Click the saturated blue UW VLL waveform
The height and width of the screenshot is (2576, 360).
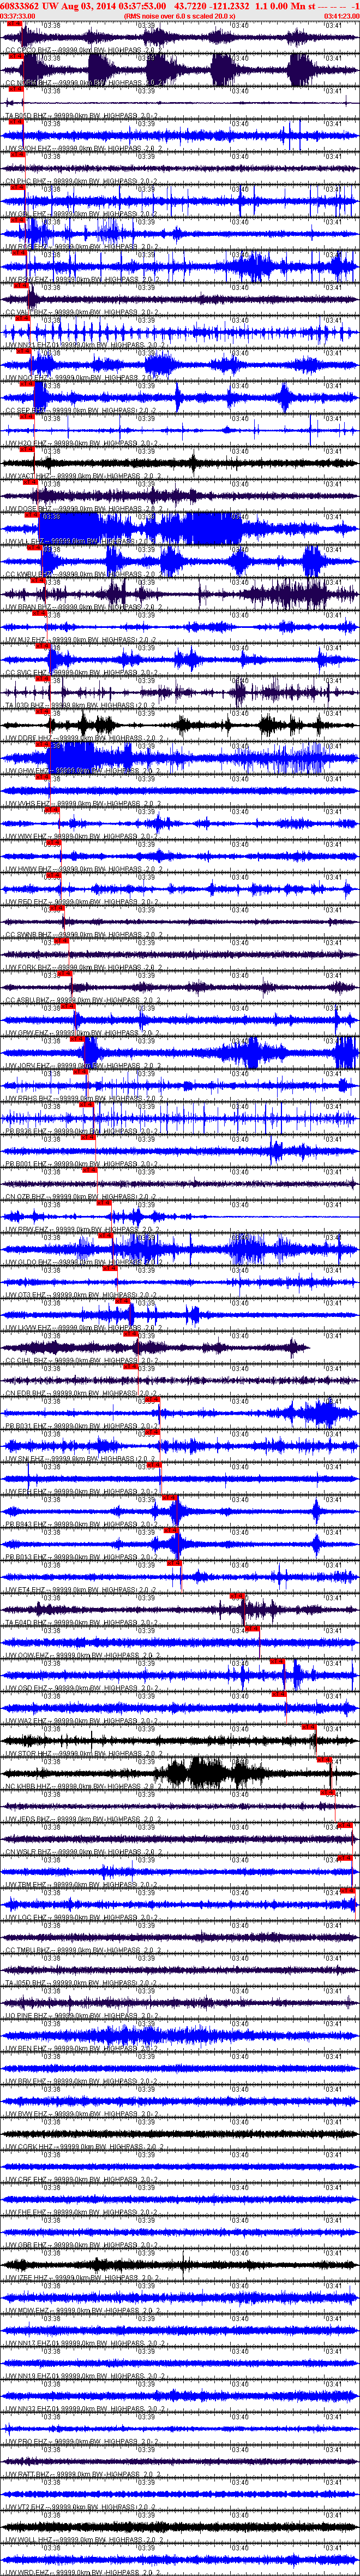pyautogui.click(x=140, y=526)
